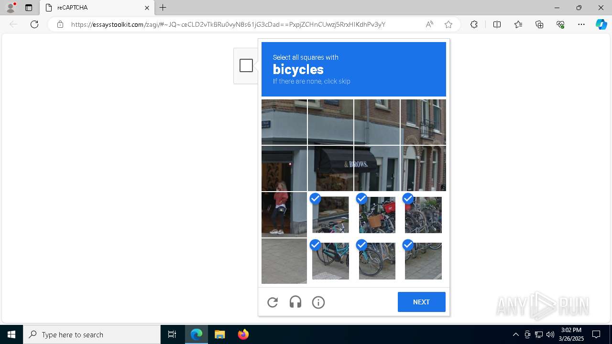Deselect tile with bike under shop window
The height and width of the screenshot is (344, 612).
click(x=330, y=215)
